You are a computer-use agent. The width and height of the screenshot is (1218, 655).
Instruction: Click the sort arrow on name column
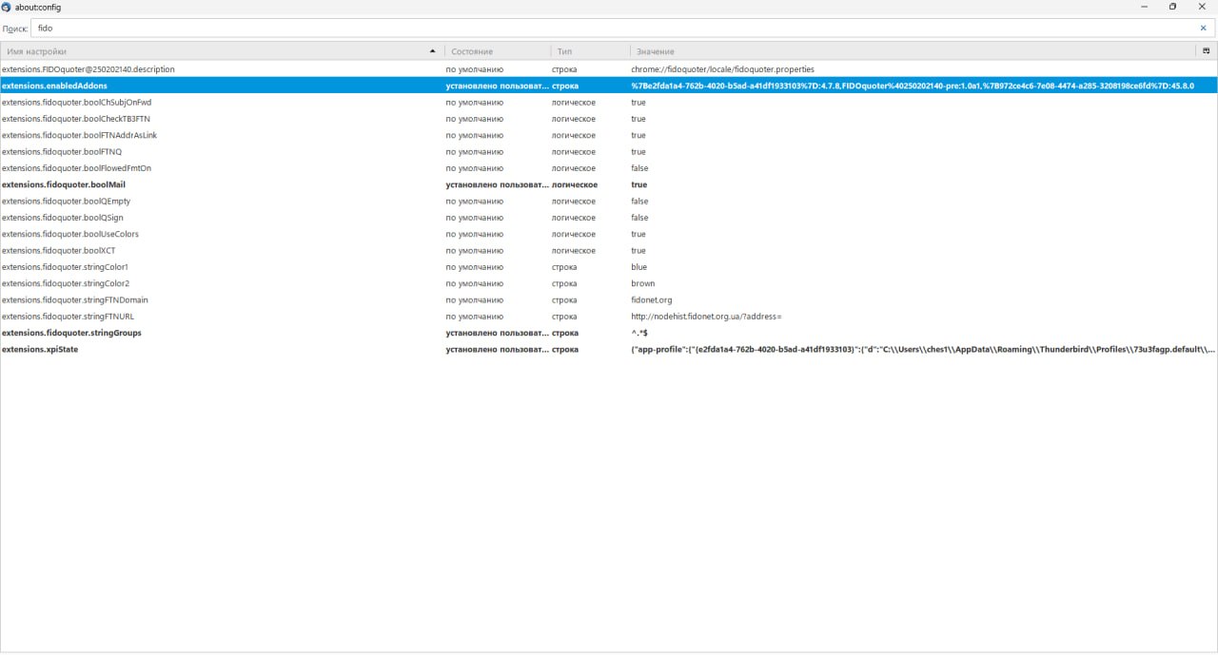433,50
